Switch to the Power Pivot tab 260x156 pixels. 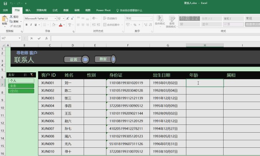click(x=103, y=10)
